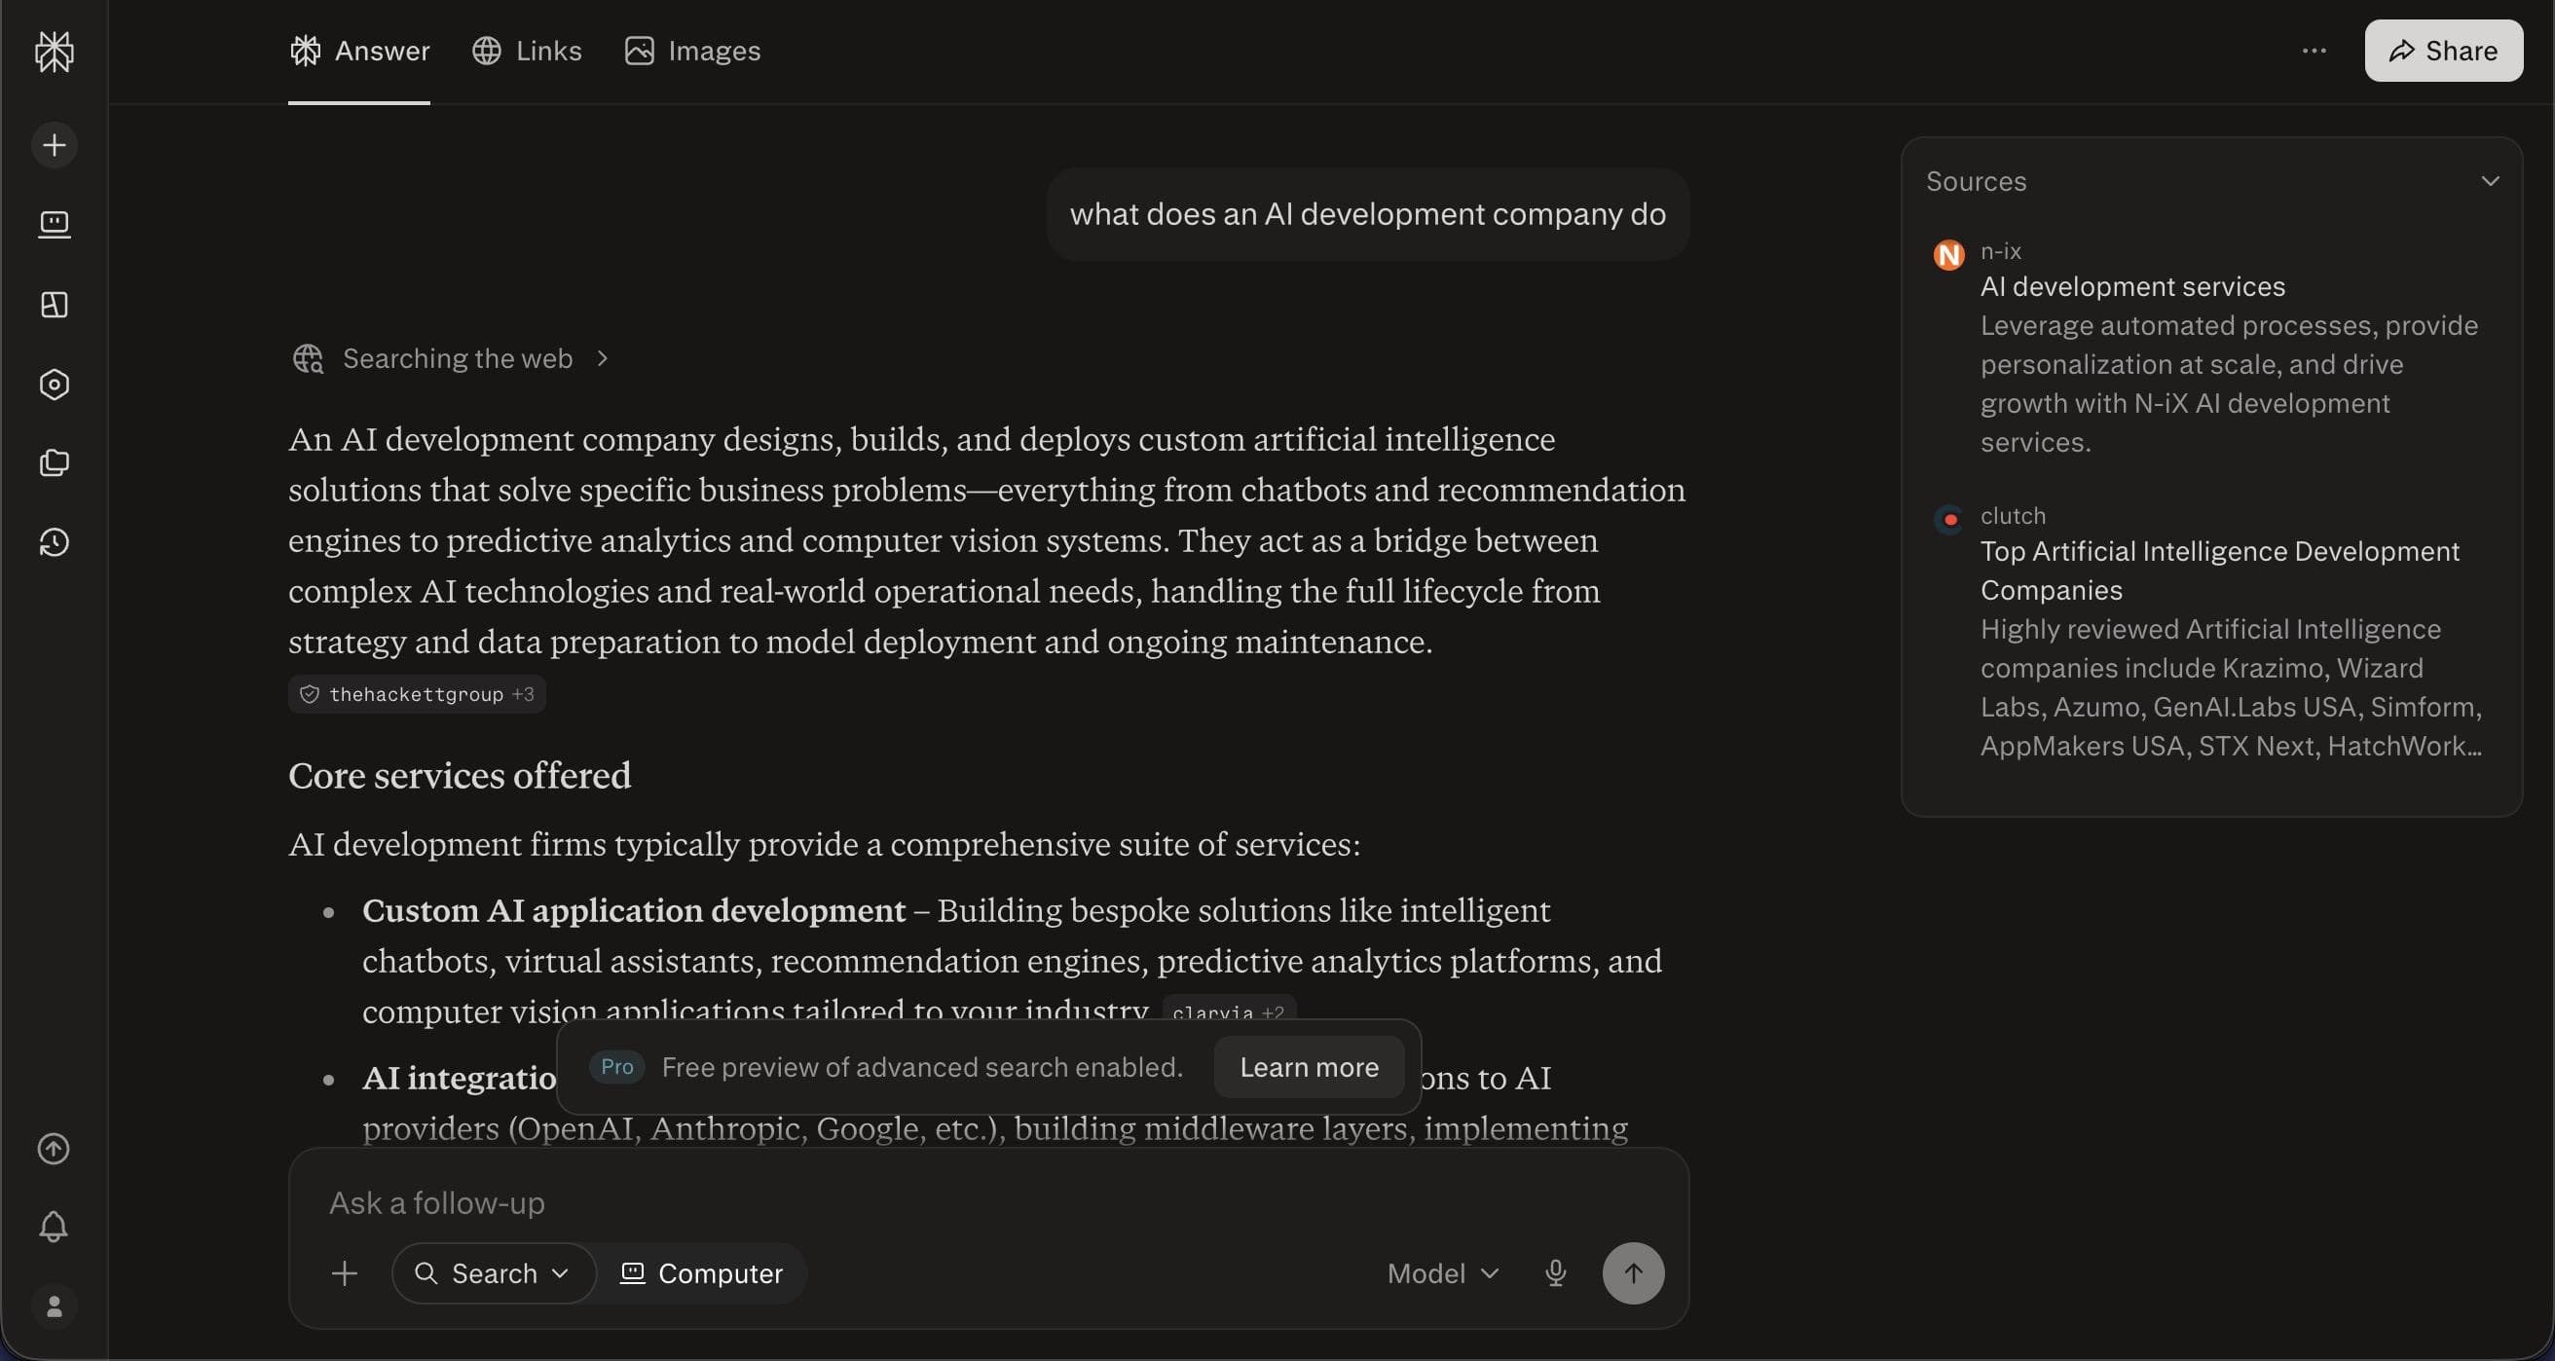This screenshot has width=2555, height=1361.
Task: Switch to the Images tab
Action: (x=692, y=51)
